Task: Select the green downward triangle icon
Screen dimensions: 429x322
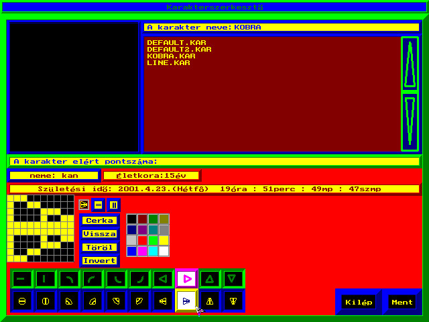Action: (x=233, y=278)
